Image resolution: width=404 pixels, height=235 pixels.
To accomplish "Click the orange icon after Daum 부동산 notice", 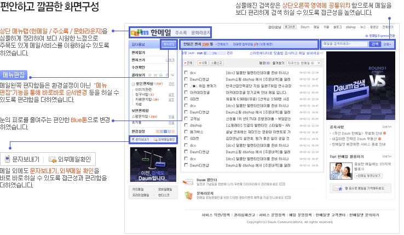I will [379, 139].
